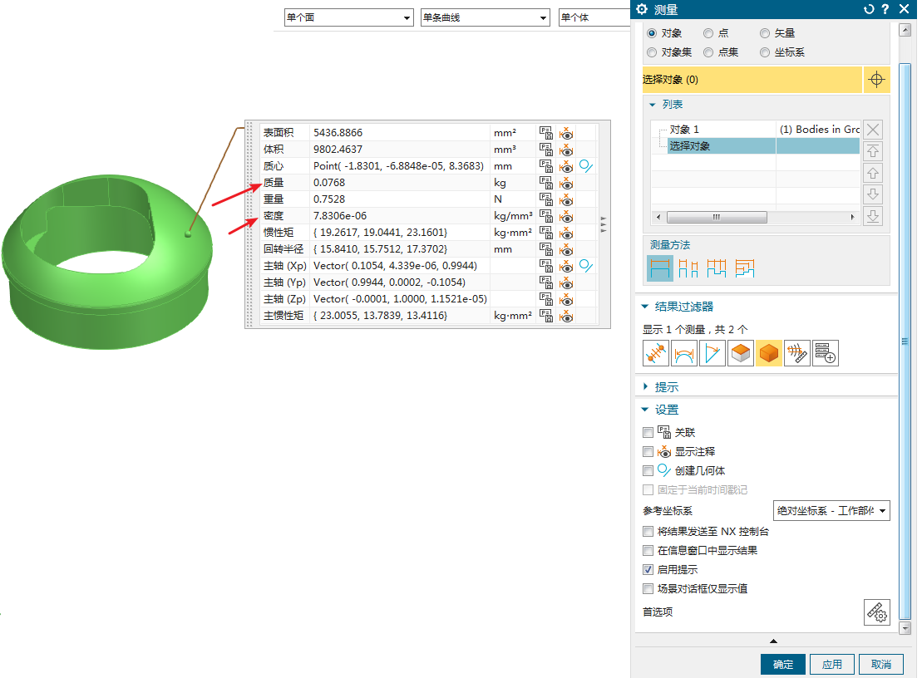
Task: Expand the results table side arrows
Action: point(604,224)
